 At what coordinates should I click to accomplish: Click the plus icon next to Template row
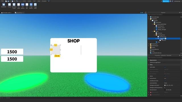[x=166, y=39]
